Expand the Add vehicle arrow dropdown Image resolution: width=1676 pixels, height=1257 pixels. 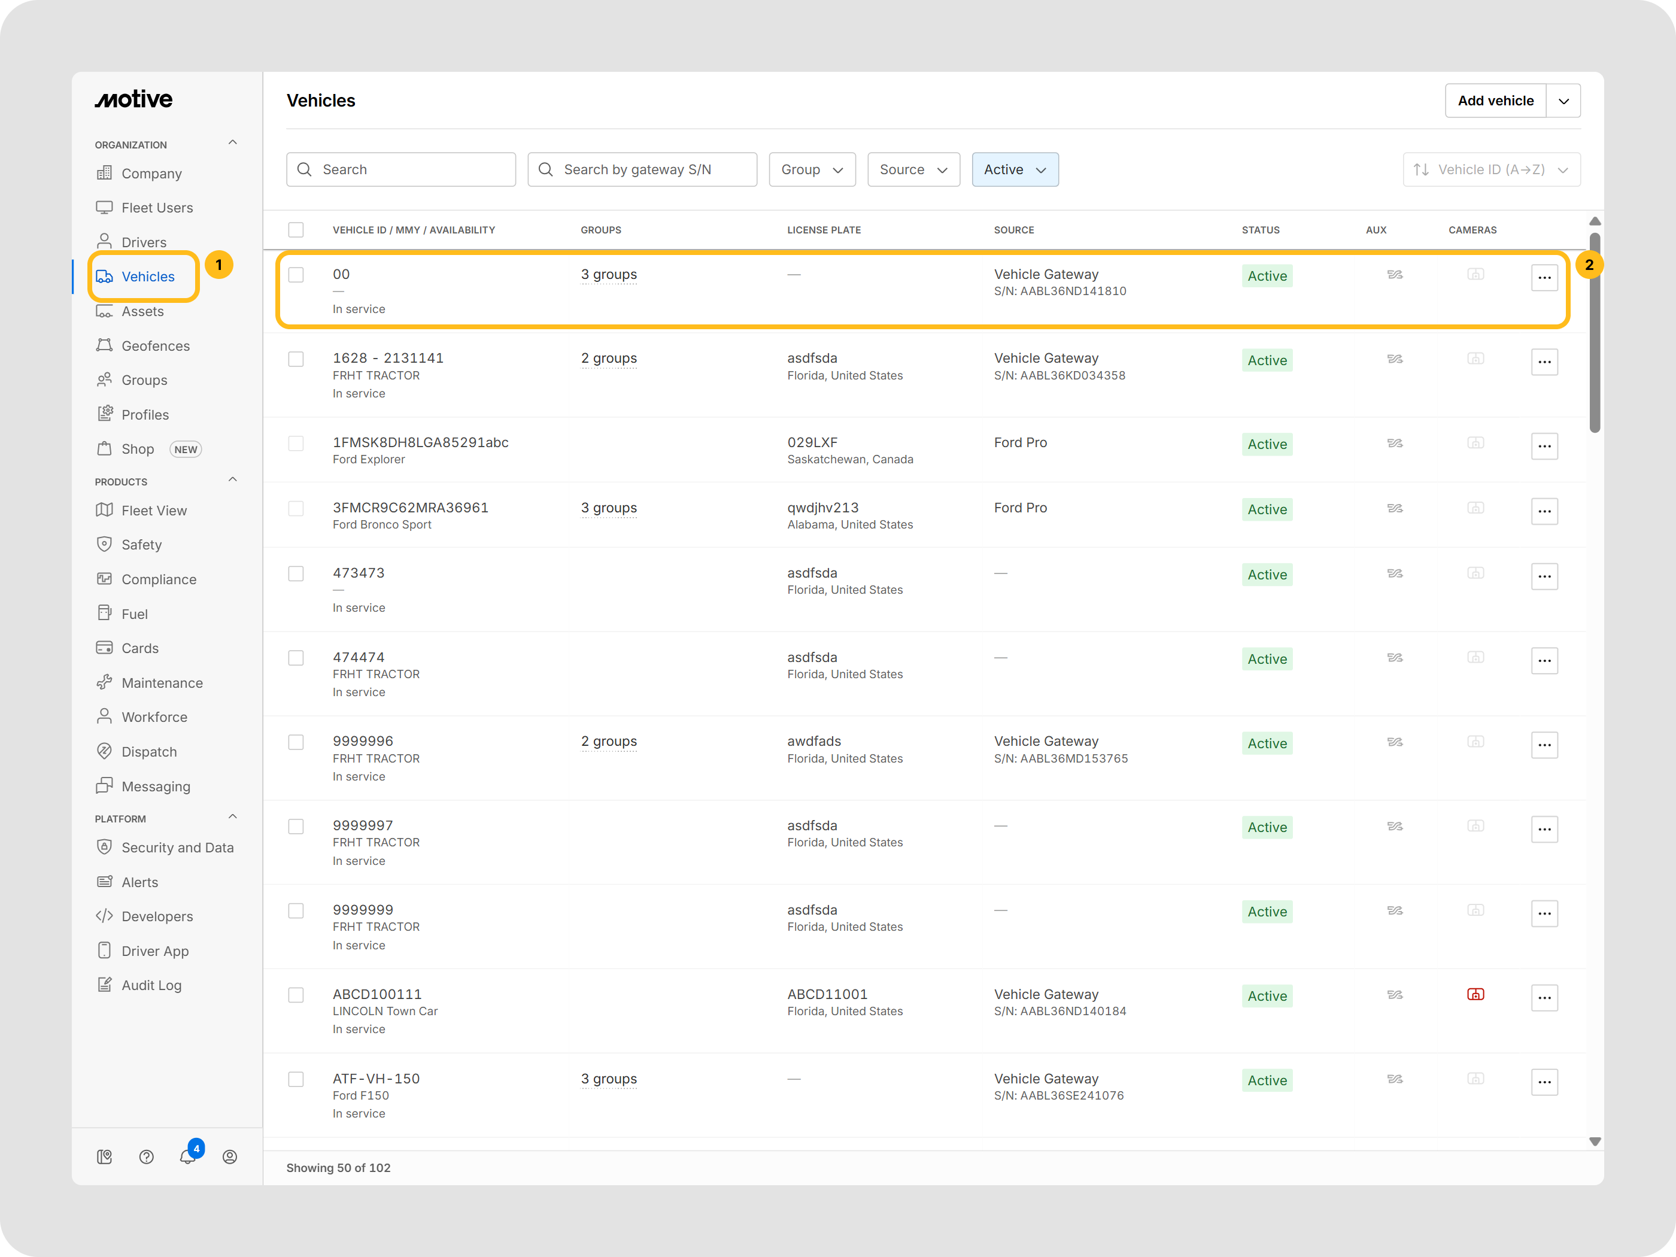pos(1563,101)
